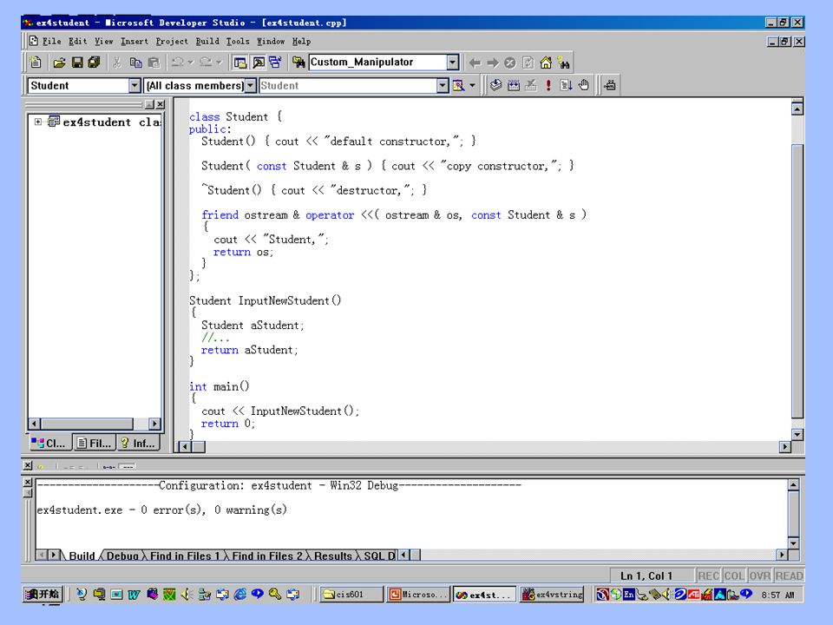833x625 pixels.
Task: Paste from clipboard using the toolbar icon
Action: 154,62
